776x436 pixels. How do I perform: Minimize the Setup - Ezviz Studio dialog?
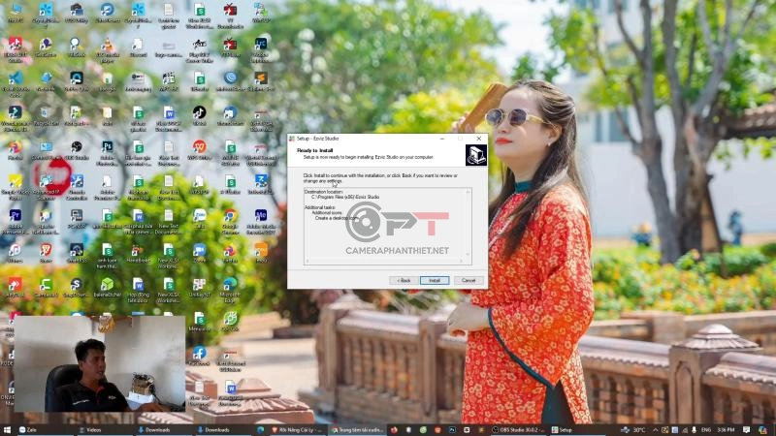pyautogui.click(x=442, y=139)
